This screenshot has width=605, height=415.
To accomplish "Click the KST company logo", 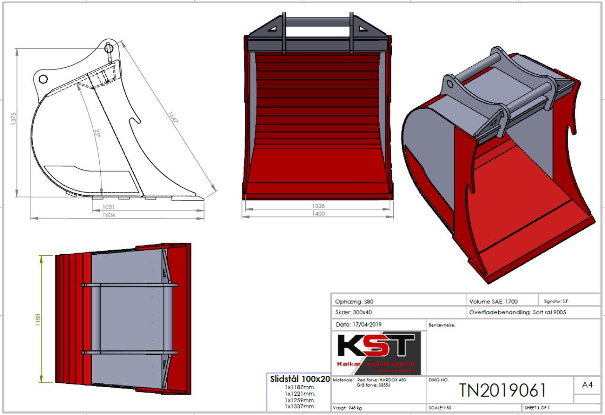I will pos(376,353).
